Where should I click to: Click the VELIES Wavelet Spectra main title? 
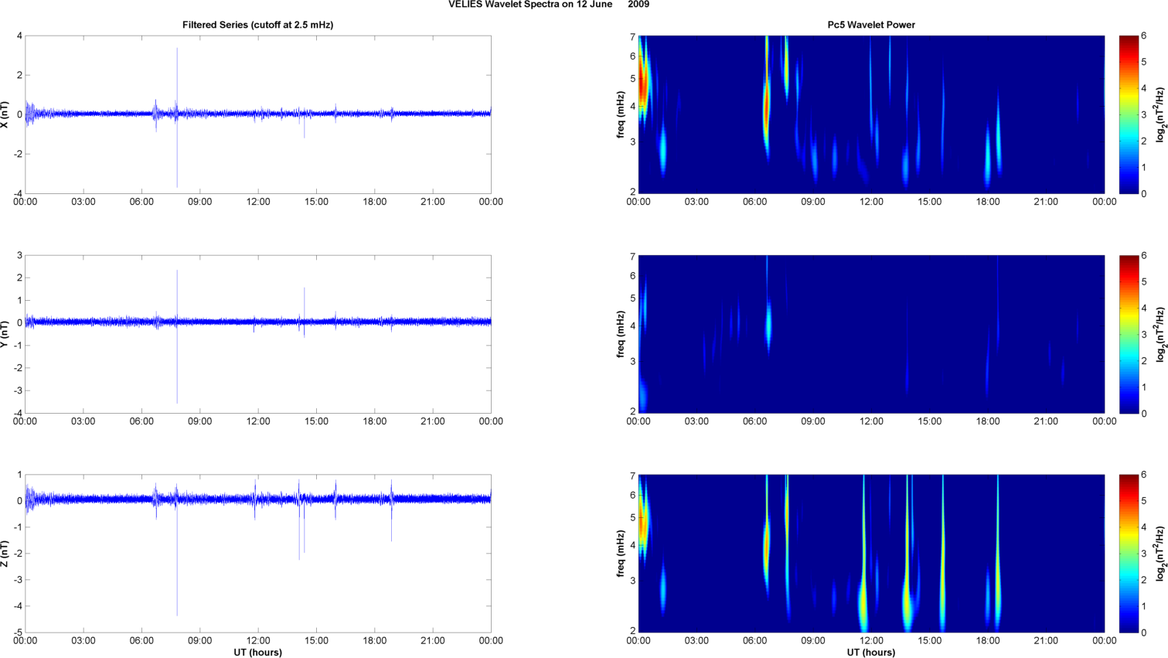pyautogui.click(x=549, y=5)
